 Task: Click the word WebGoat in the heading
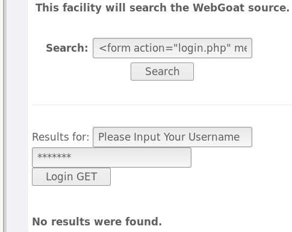219,8
